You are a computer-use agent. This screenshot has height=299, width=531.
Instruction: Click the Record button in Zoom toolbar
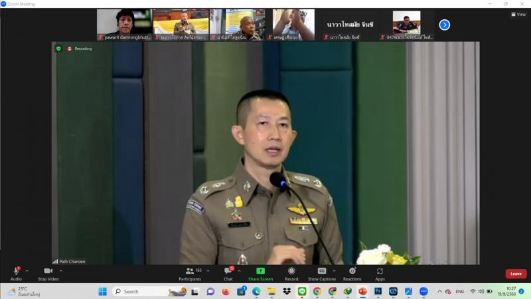pos(291,274)
